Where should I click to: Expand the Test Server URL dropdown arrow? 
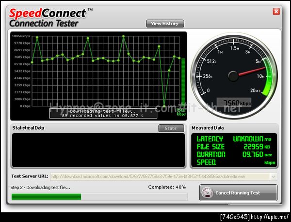tap(273, 177)
